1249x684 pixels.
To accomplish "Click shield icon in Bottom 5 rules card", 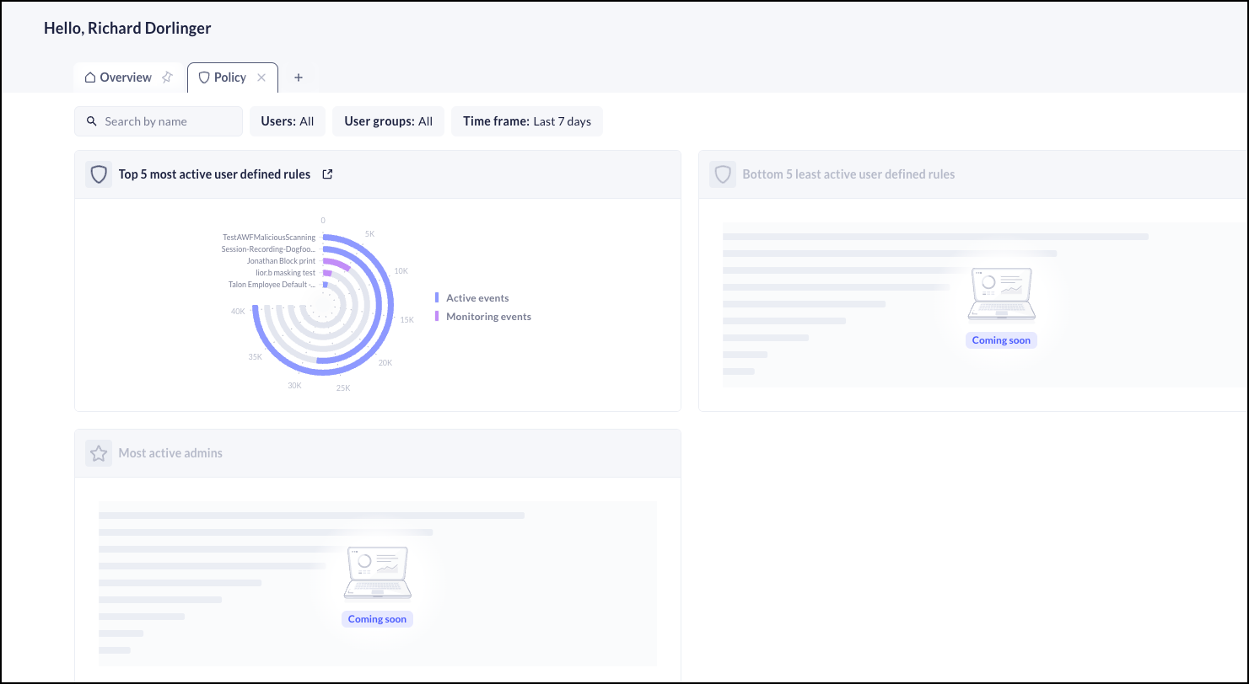I will click(x=722, y=174).
